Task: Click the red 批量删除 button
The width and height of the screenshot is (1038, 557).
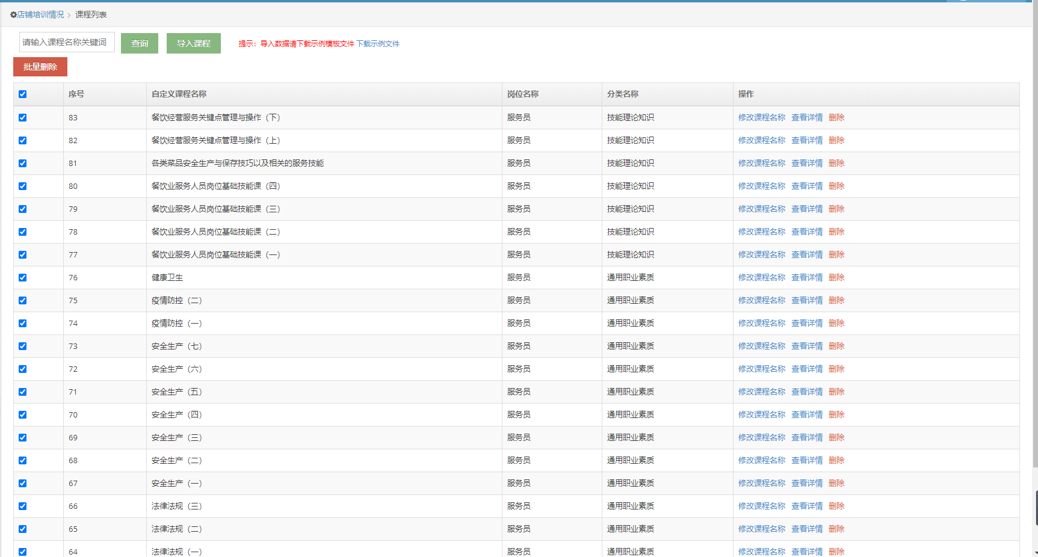Action: [x=40, y=67]
